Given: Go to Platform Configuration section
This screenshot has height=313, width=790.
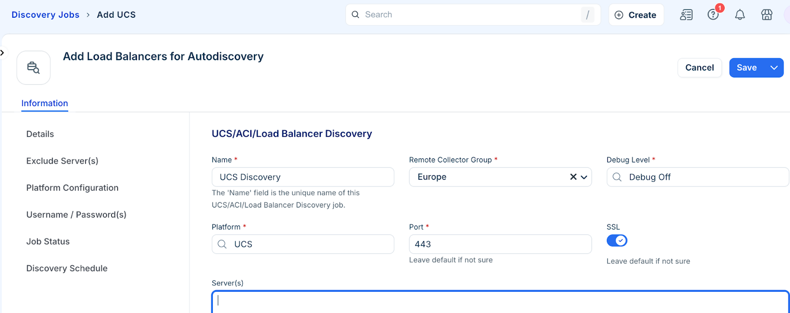Looking at the screenshot, I should pos(73,188).
